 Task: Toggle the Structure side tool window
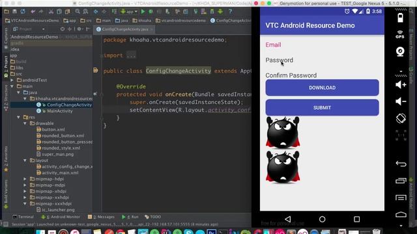[6, 97]
